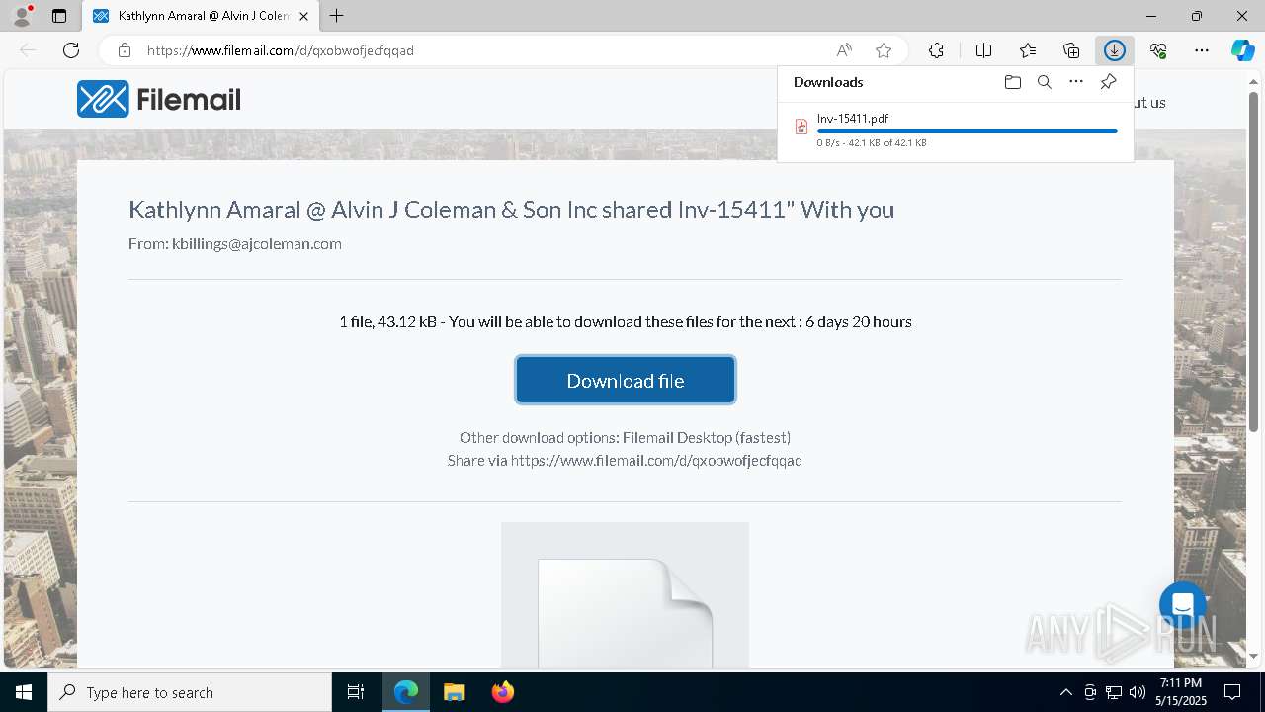Viewport: 1265px width, 712px height.
Task: Open Edge Settings and more menu
Action: coord(1202,50)
